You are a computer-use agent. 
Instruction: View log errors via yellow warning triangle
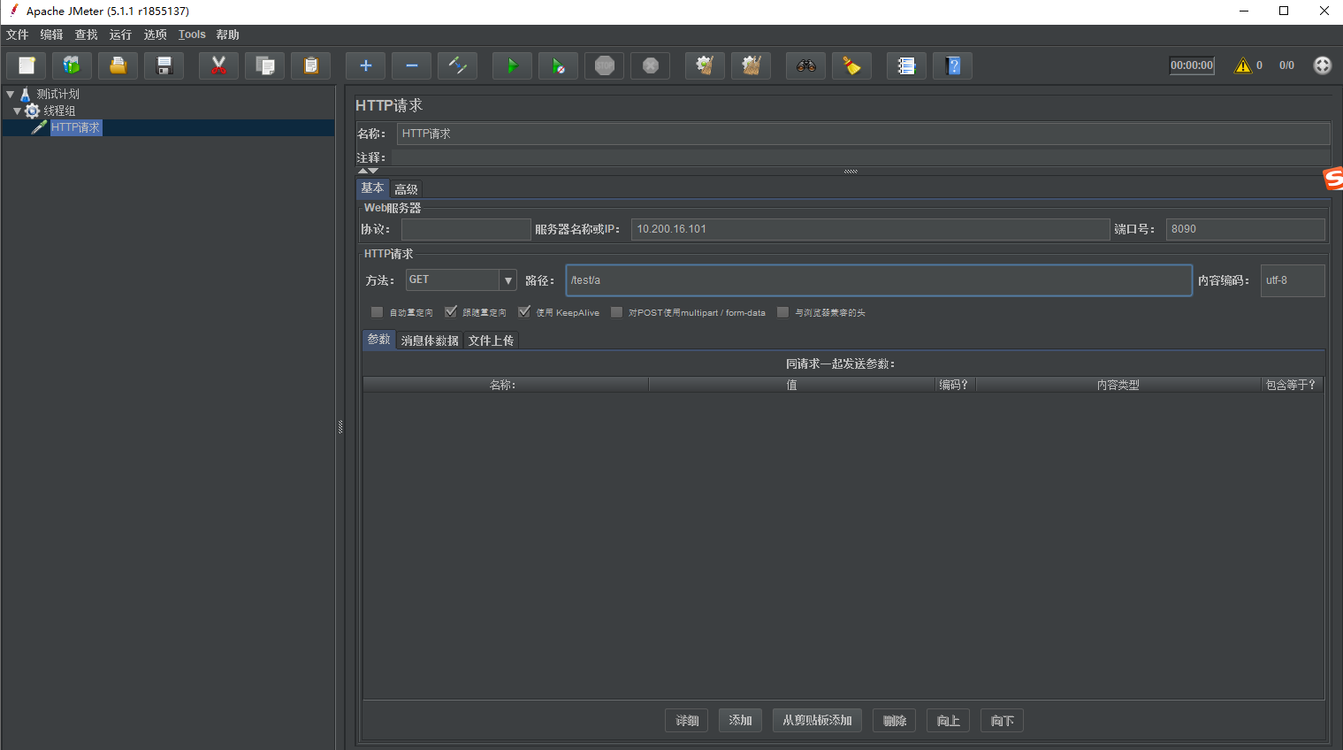[x=1243, y=65]
